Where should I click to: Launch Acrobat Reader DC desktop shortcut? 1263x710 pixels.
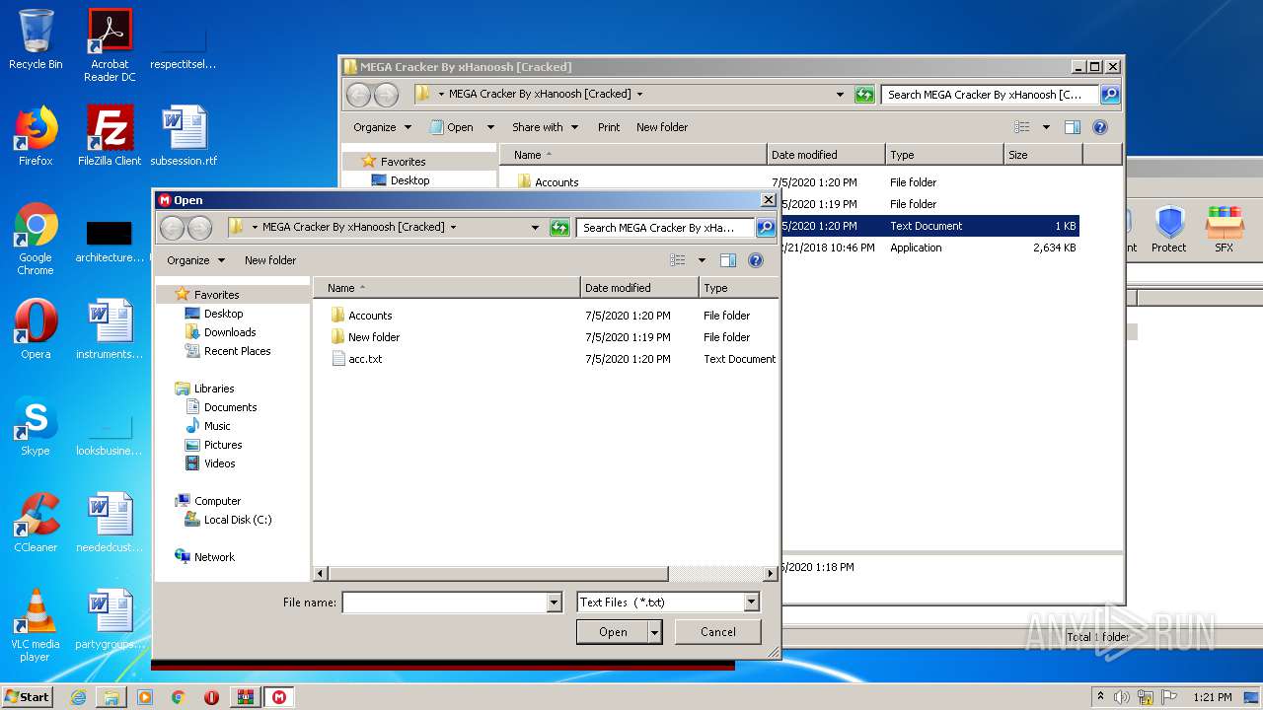tap(110, 45)
